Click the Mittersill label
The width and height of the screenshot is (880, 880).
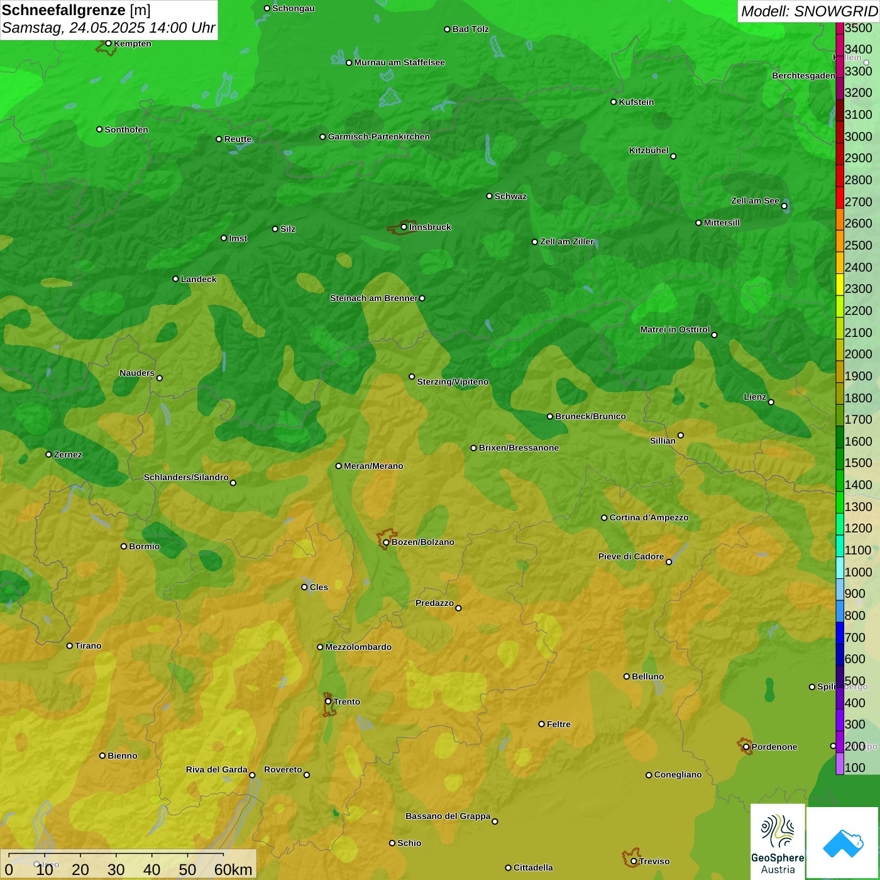tap(722, 223)
